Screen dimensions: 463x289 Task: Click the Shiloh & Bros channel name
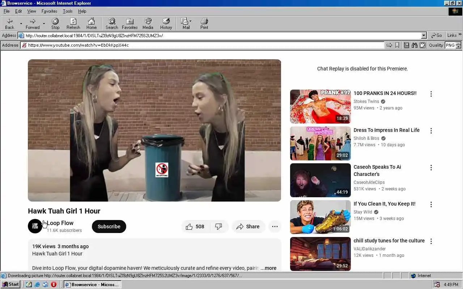click(366, 138)
